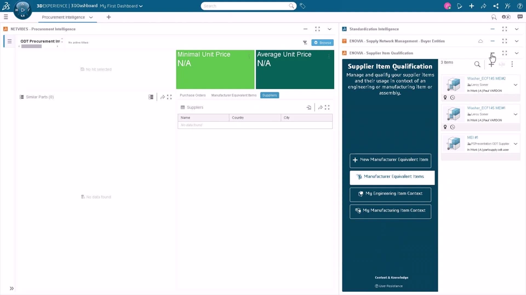Screen dimensions: 526x295
Task: Open Standardization Intelligence widget chevron menu
Action: 517,29
